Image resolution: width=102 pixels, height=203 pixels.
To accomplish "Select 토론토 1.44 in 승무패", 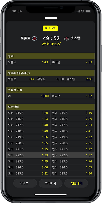I will pos(21,79).
